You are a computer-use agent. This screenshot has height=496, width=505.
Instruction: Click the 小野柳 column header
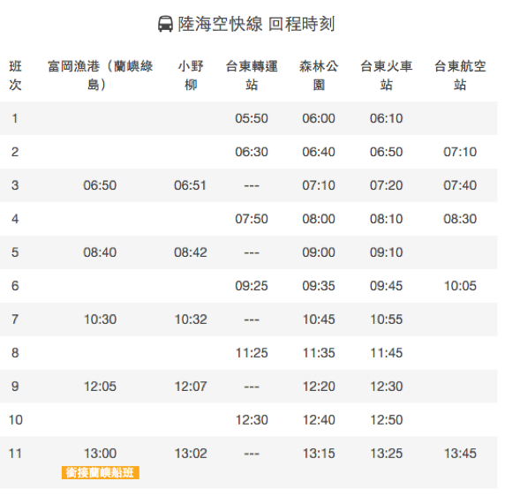coord(191,75)
